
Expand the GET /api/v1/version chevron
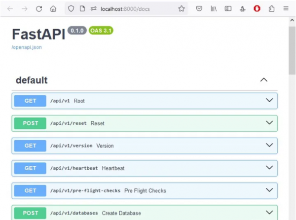(269, 146)
